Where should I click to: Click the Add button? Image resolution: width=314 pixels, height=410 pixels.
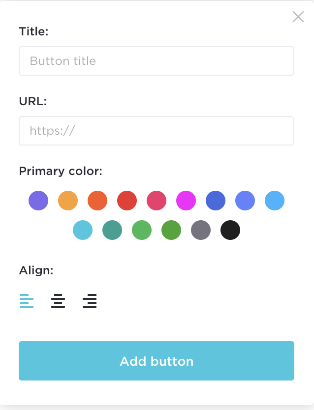[x=157, y=361]
